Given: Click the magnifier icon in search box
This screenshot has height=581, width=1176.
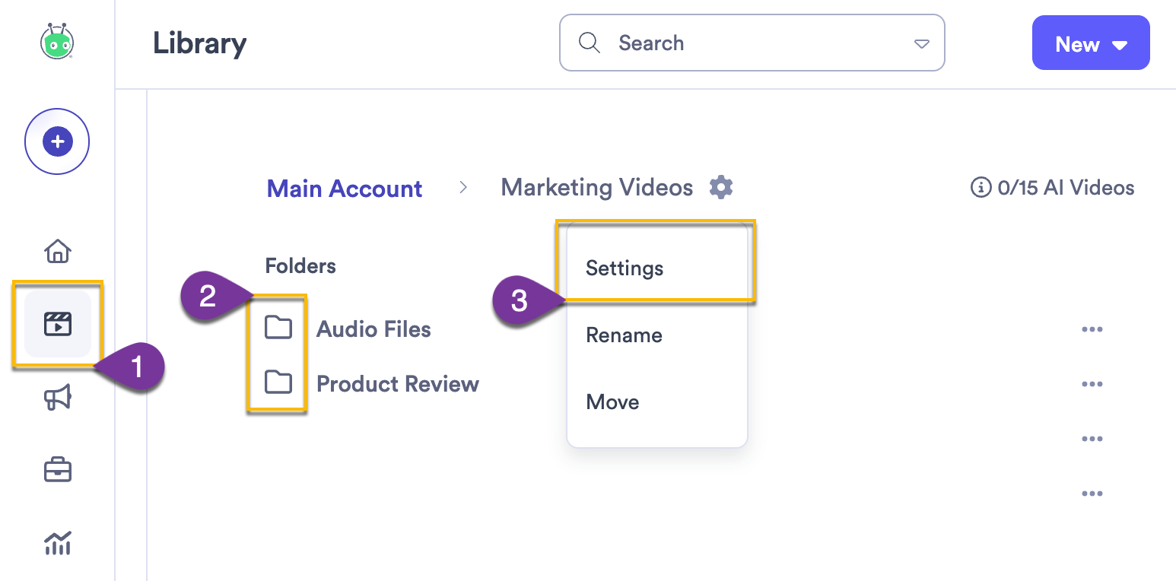Looking at the screenshot, I should [x=590, y=43].
